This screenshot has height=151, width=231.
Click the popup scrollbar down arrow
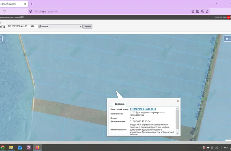(177, 133)
